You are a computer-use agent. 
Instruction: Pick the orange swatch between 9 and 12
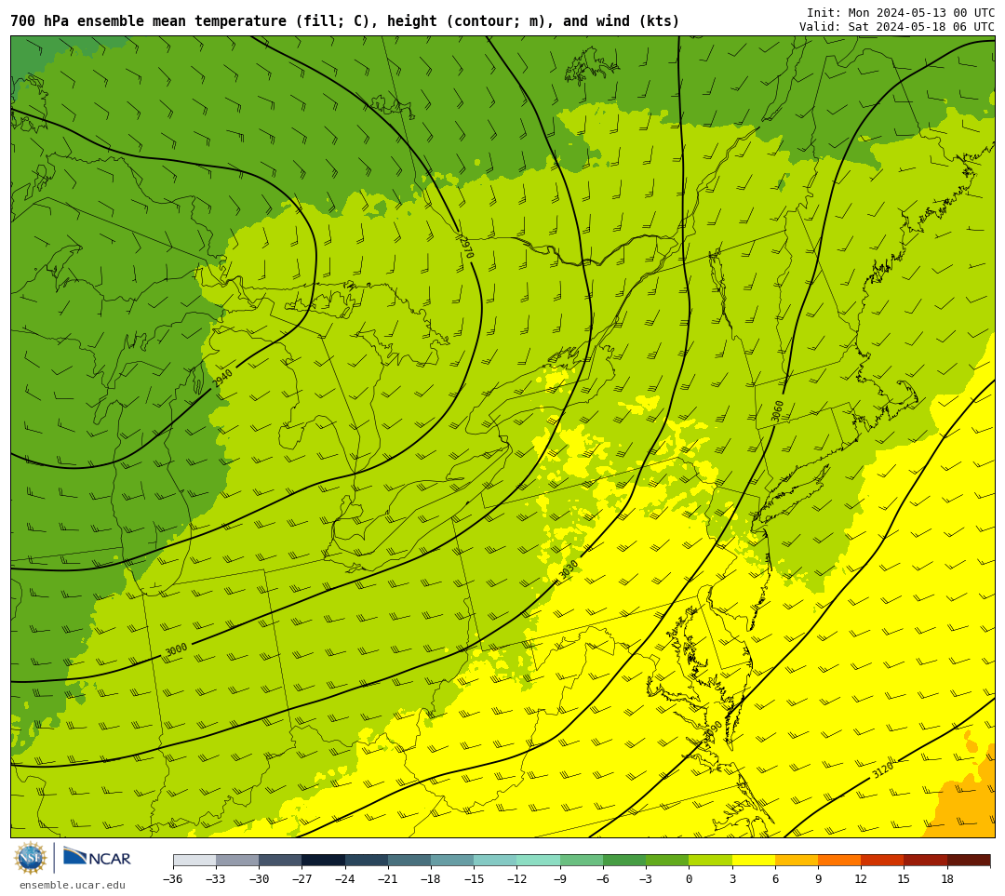[x=839, y=861]
